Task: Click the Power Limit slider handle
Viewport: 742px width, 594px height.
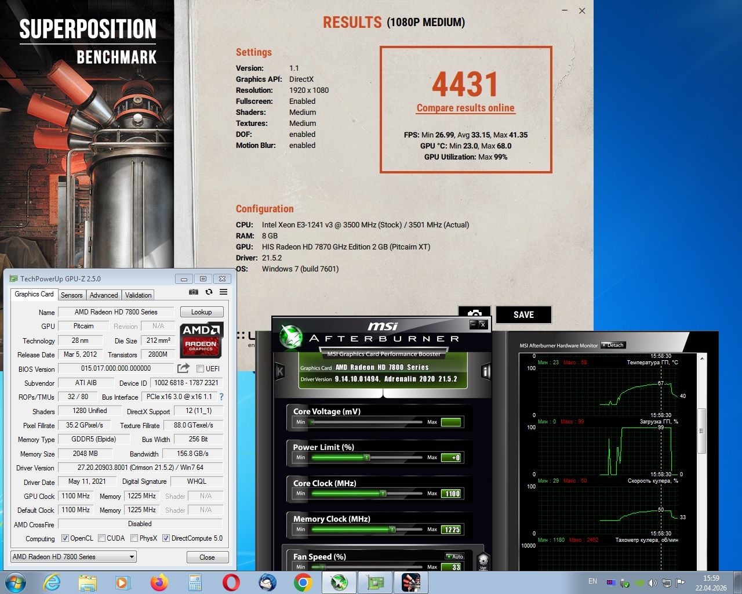Action: (366, 458)
